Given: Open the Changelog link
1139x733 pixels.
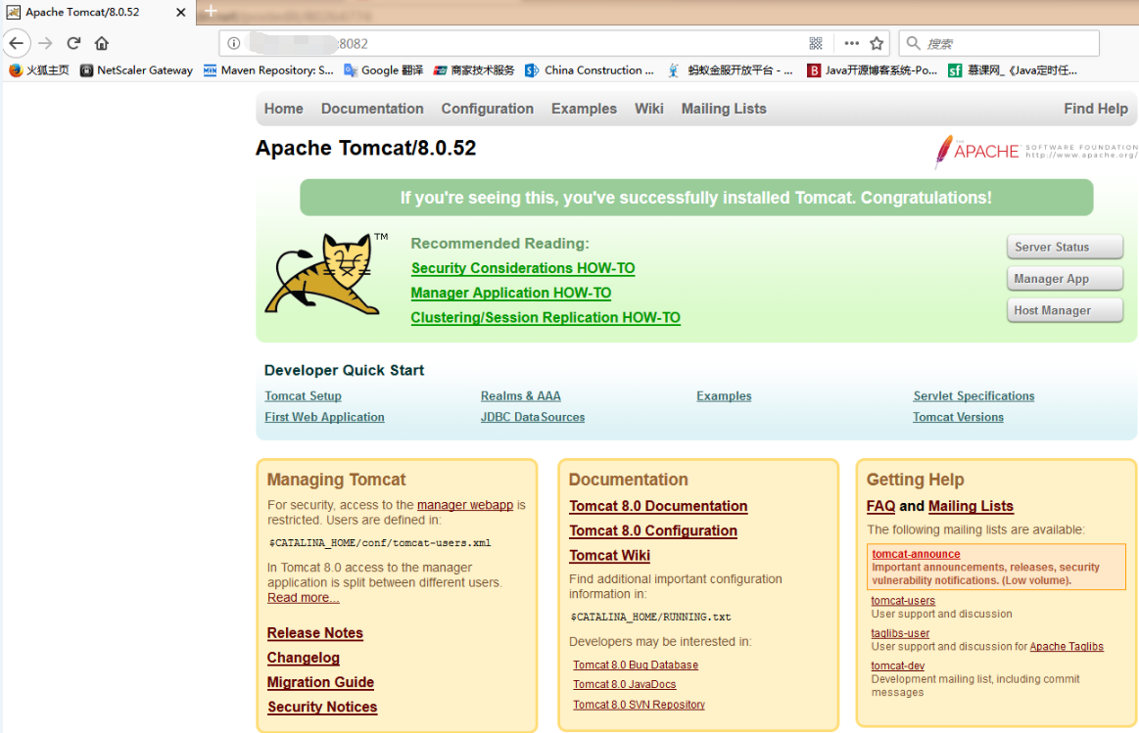Looking at the screenshot, I should pos(303,658).
